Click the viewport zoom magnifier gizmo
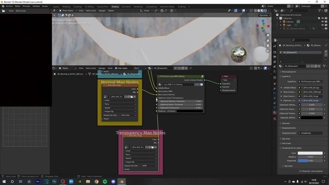The height and width of the screenshot is (185, 329). click(268, 35)
